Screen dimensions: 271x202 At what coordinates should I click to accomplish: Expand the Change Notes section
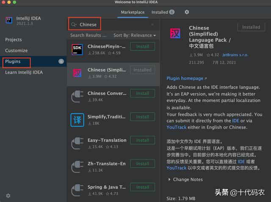(185, 180)
